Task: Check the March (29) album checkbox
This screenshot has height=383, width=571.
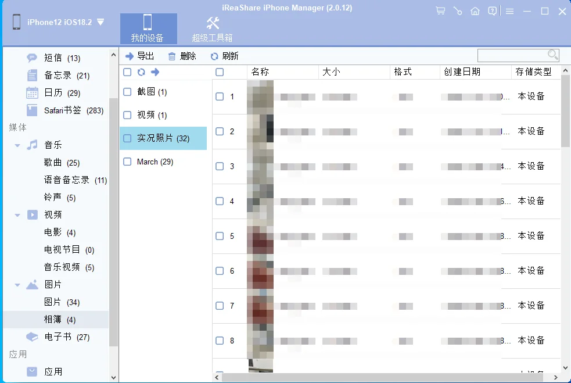Action: click(127, 162)
